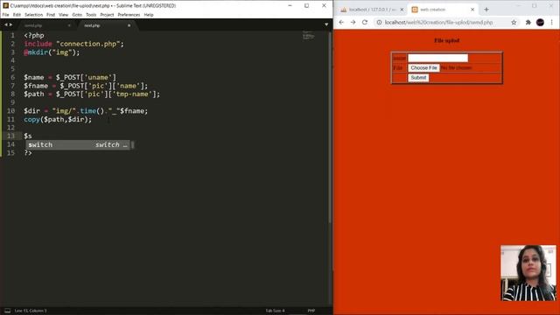Open a new browser tab

coord(486,10)
